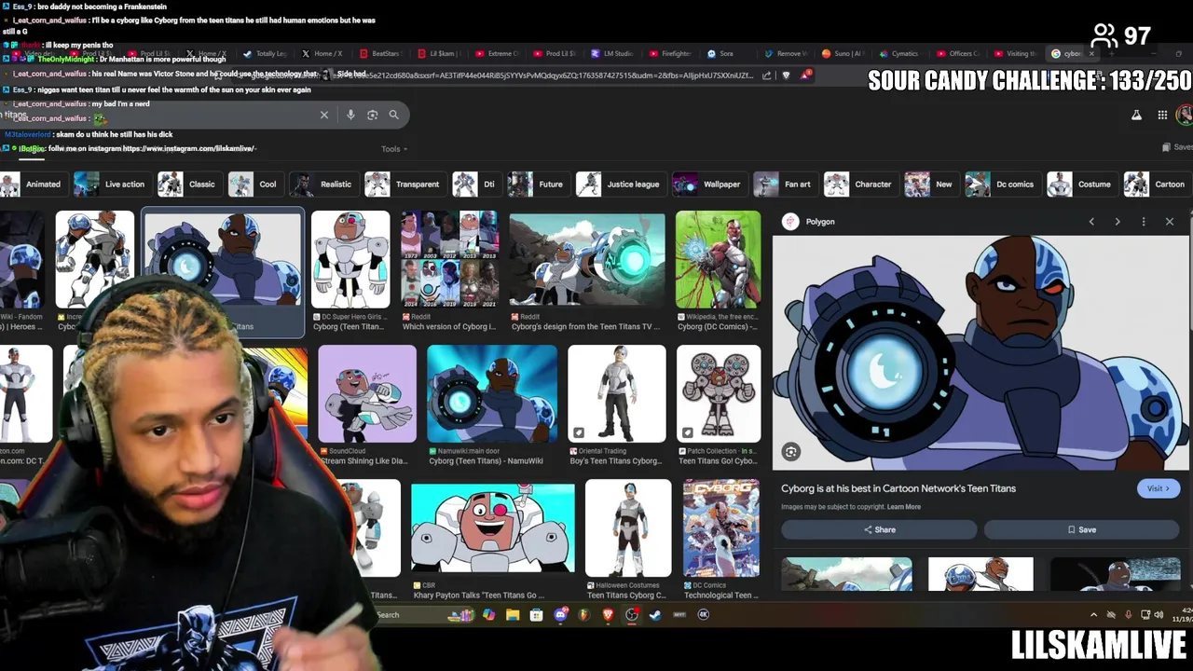This screenshot has height=671, width=1193.
Task: Open CBR Khary Payton Talks thumbnail
Action: [x=492, y=527]
